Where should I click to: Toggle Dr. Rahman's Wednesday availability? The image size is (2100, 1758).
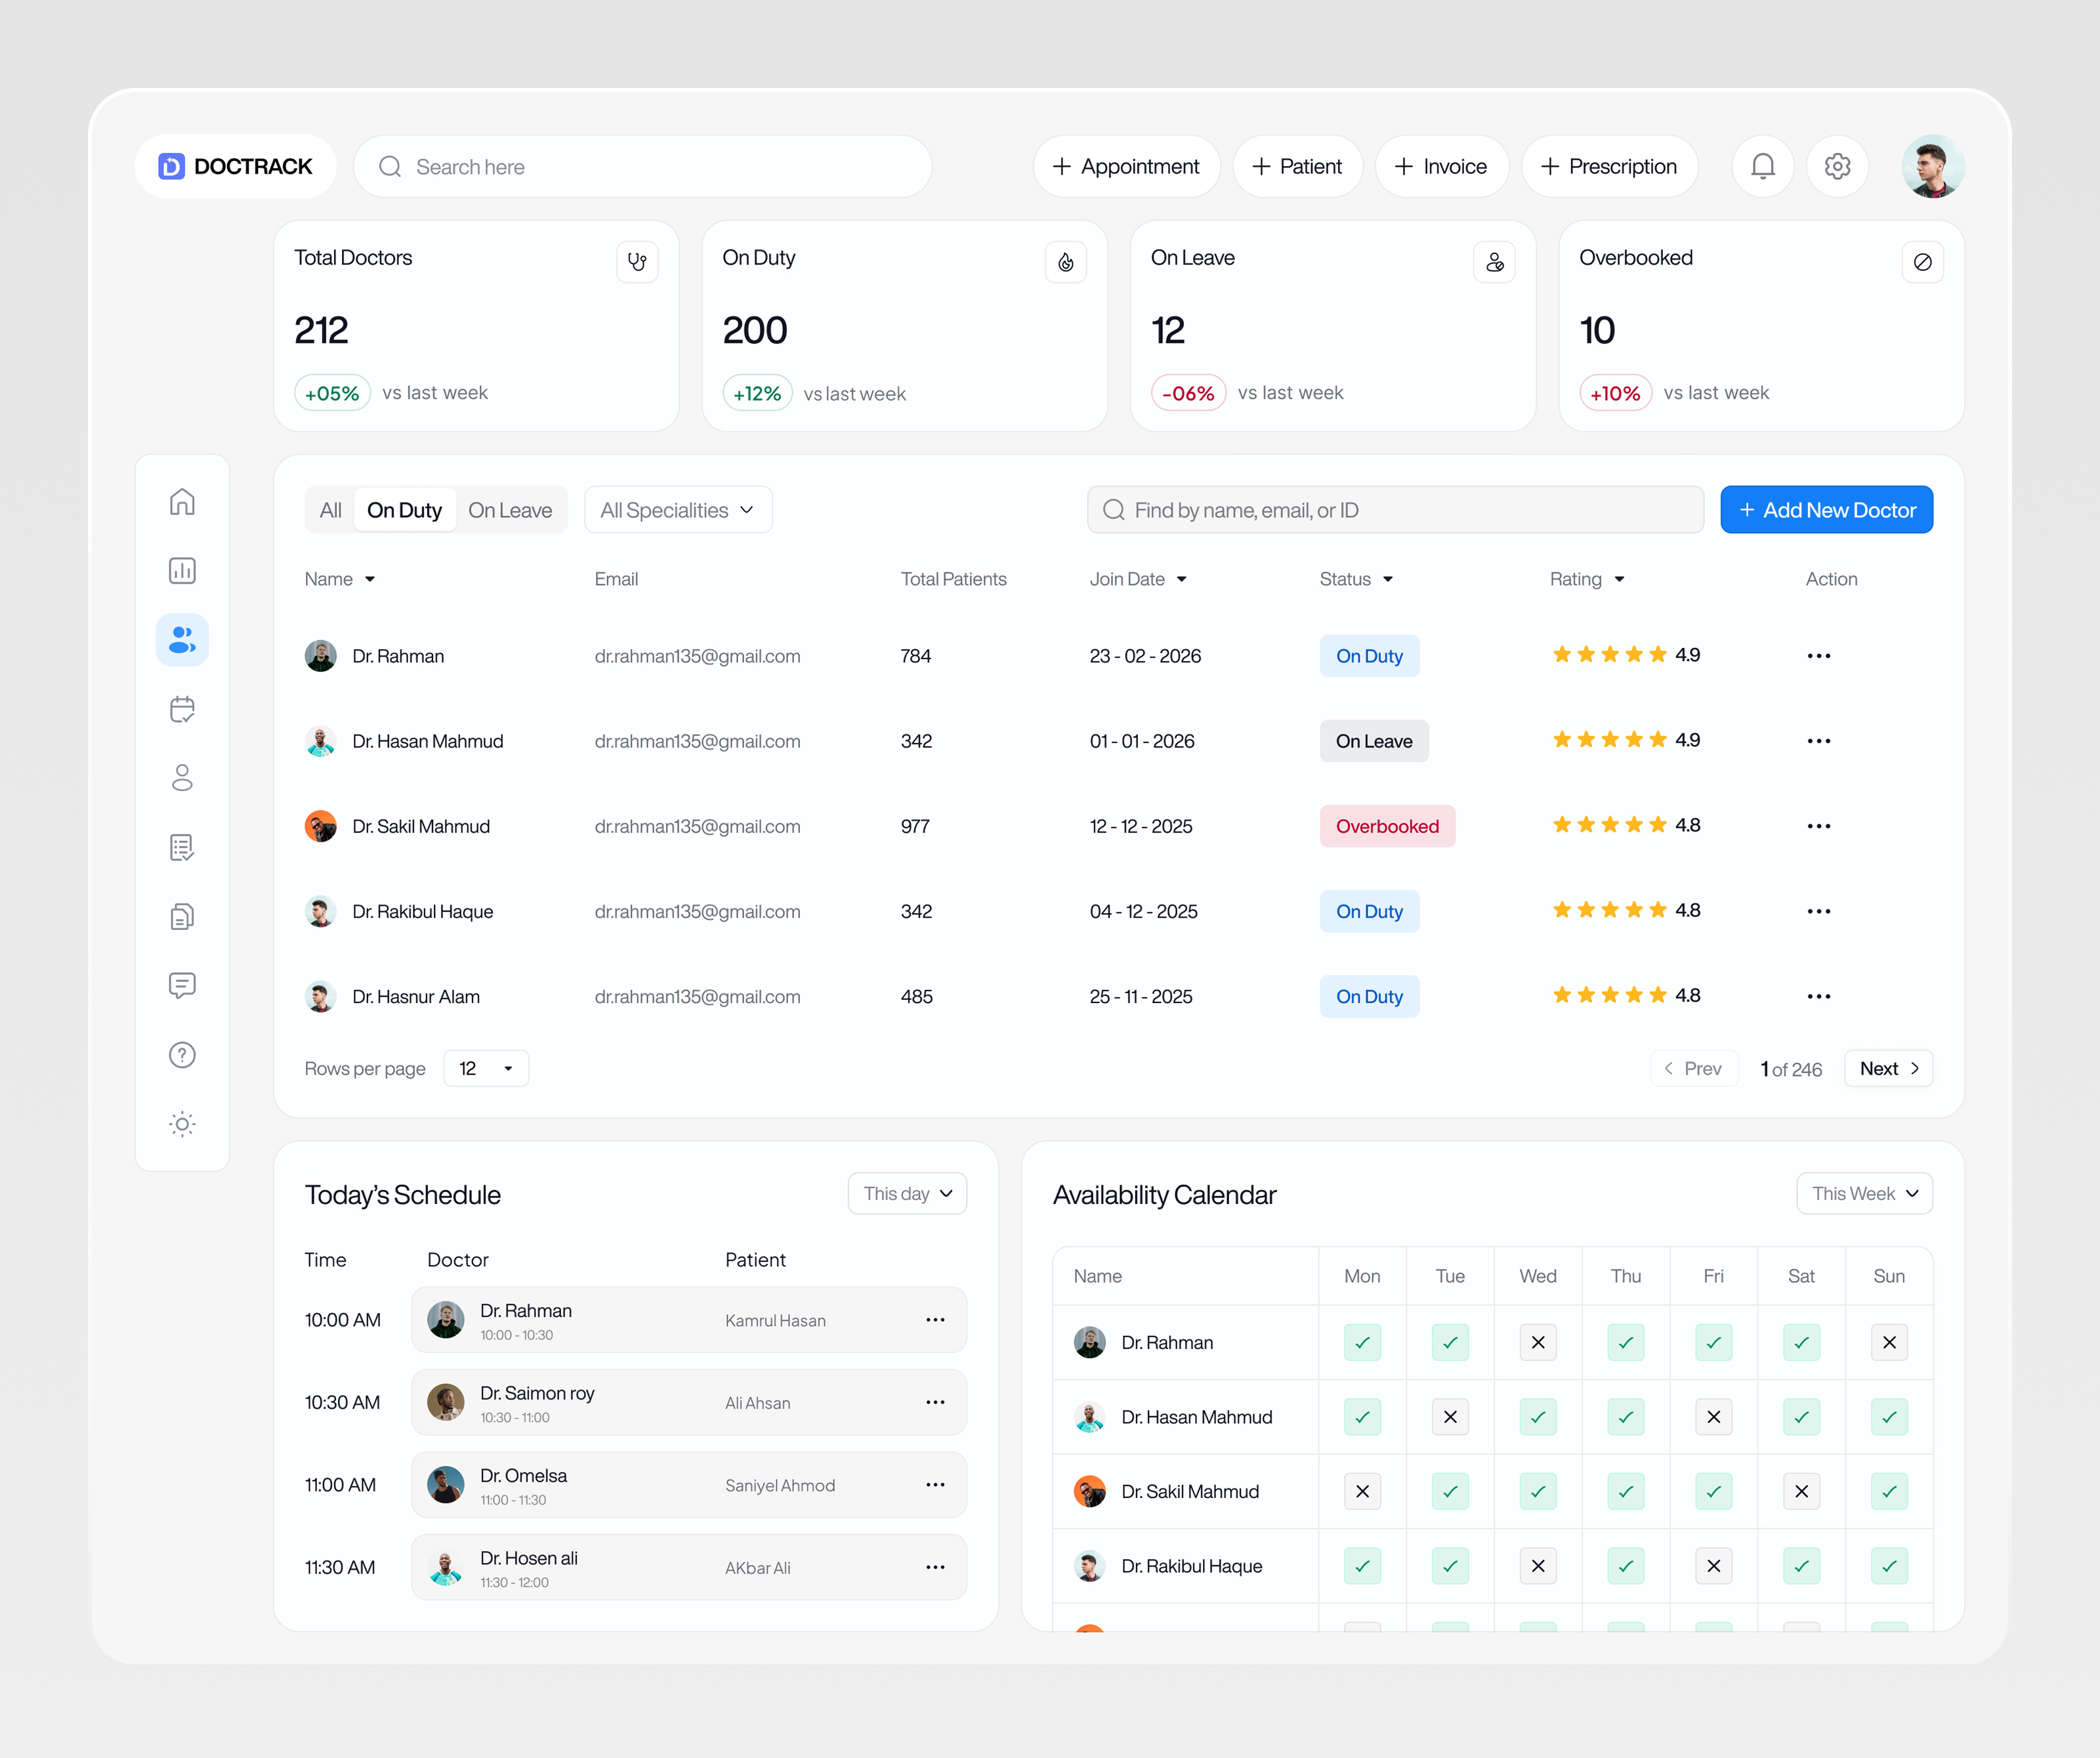pos(1538,1342)
